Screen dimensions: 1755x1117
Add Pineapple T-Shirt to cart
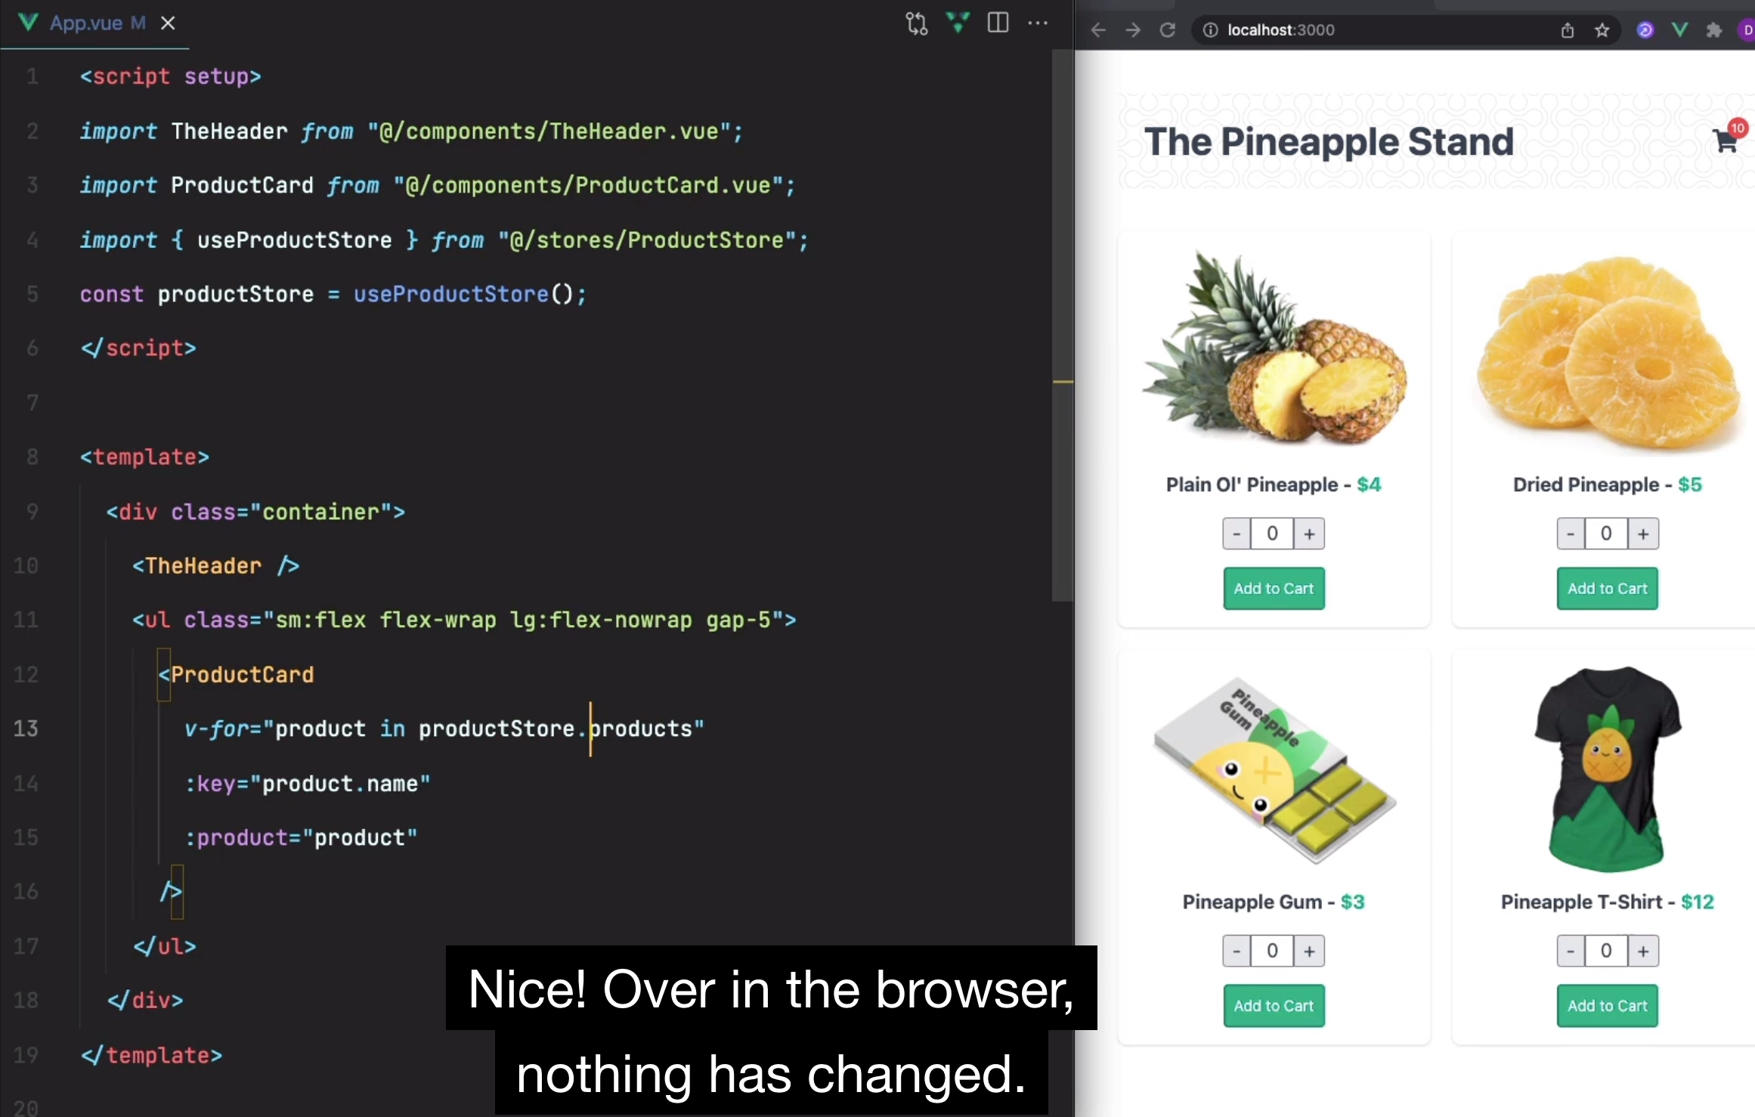[x=1607, y=1006]
